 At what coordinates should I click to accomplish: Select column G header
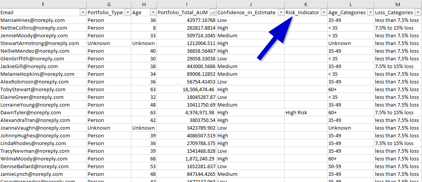click(x=109, y=4)
